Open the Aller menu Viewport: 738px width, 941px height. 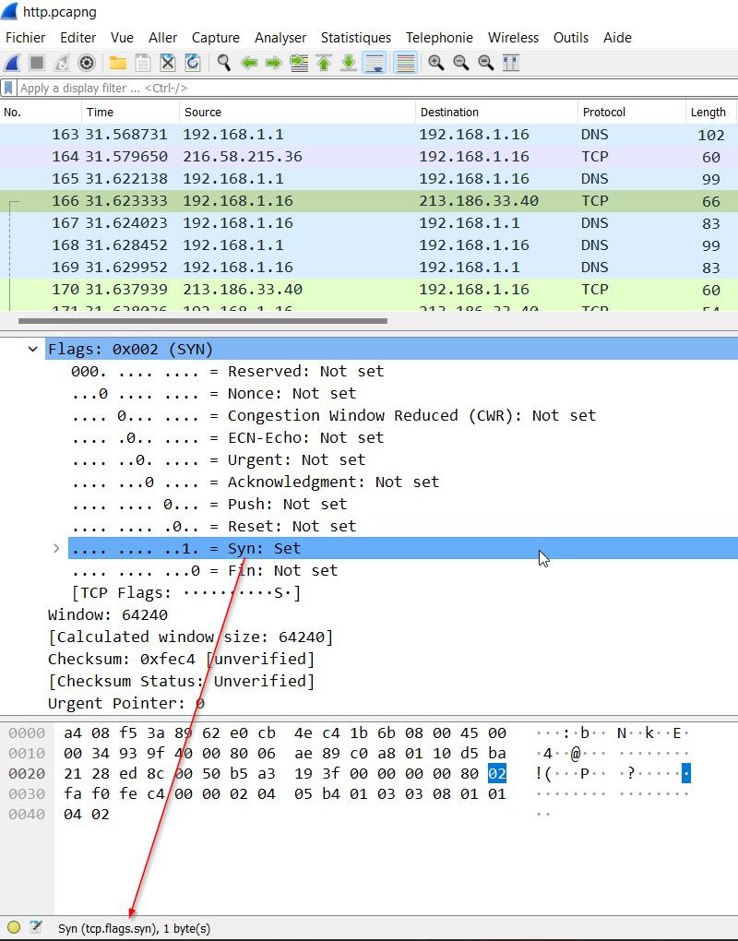162,37
